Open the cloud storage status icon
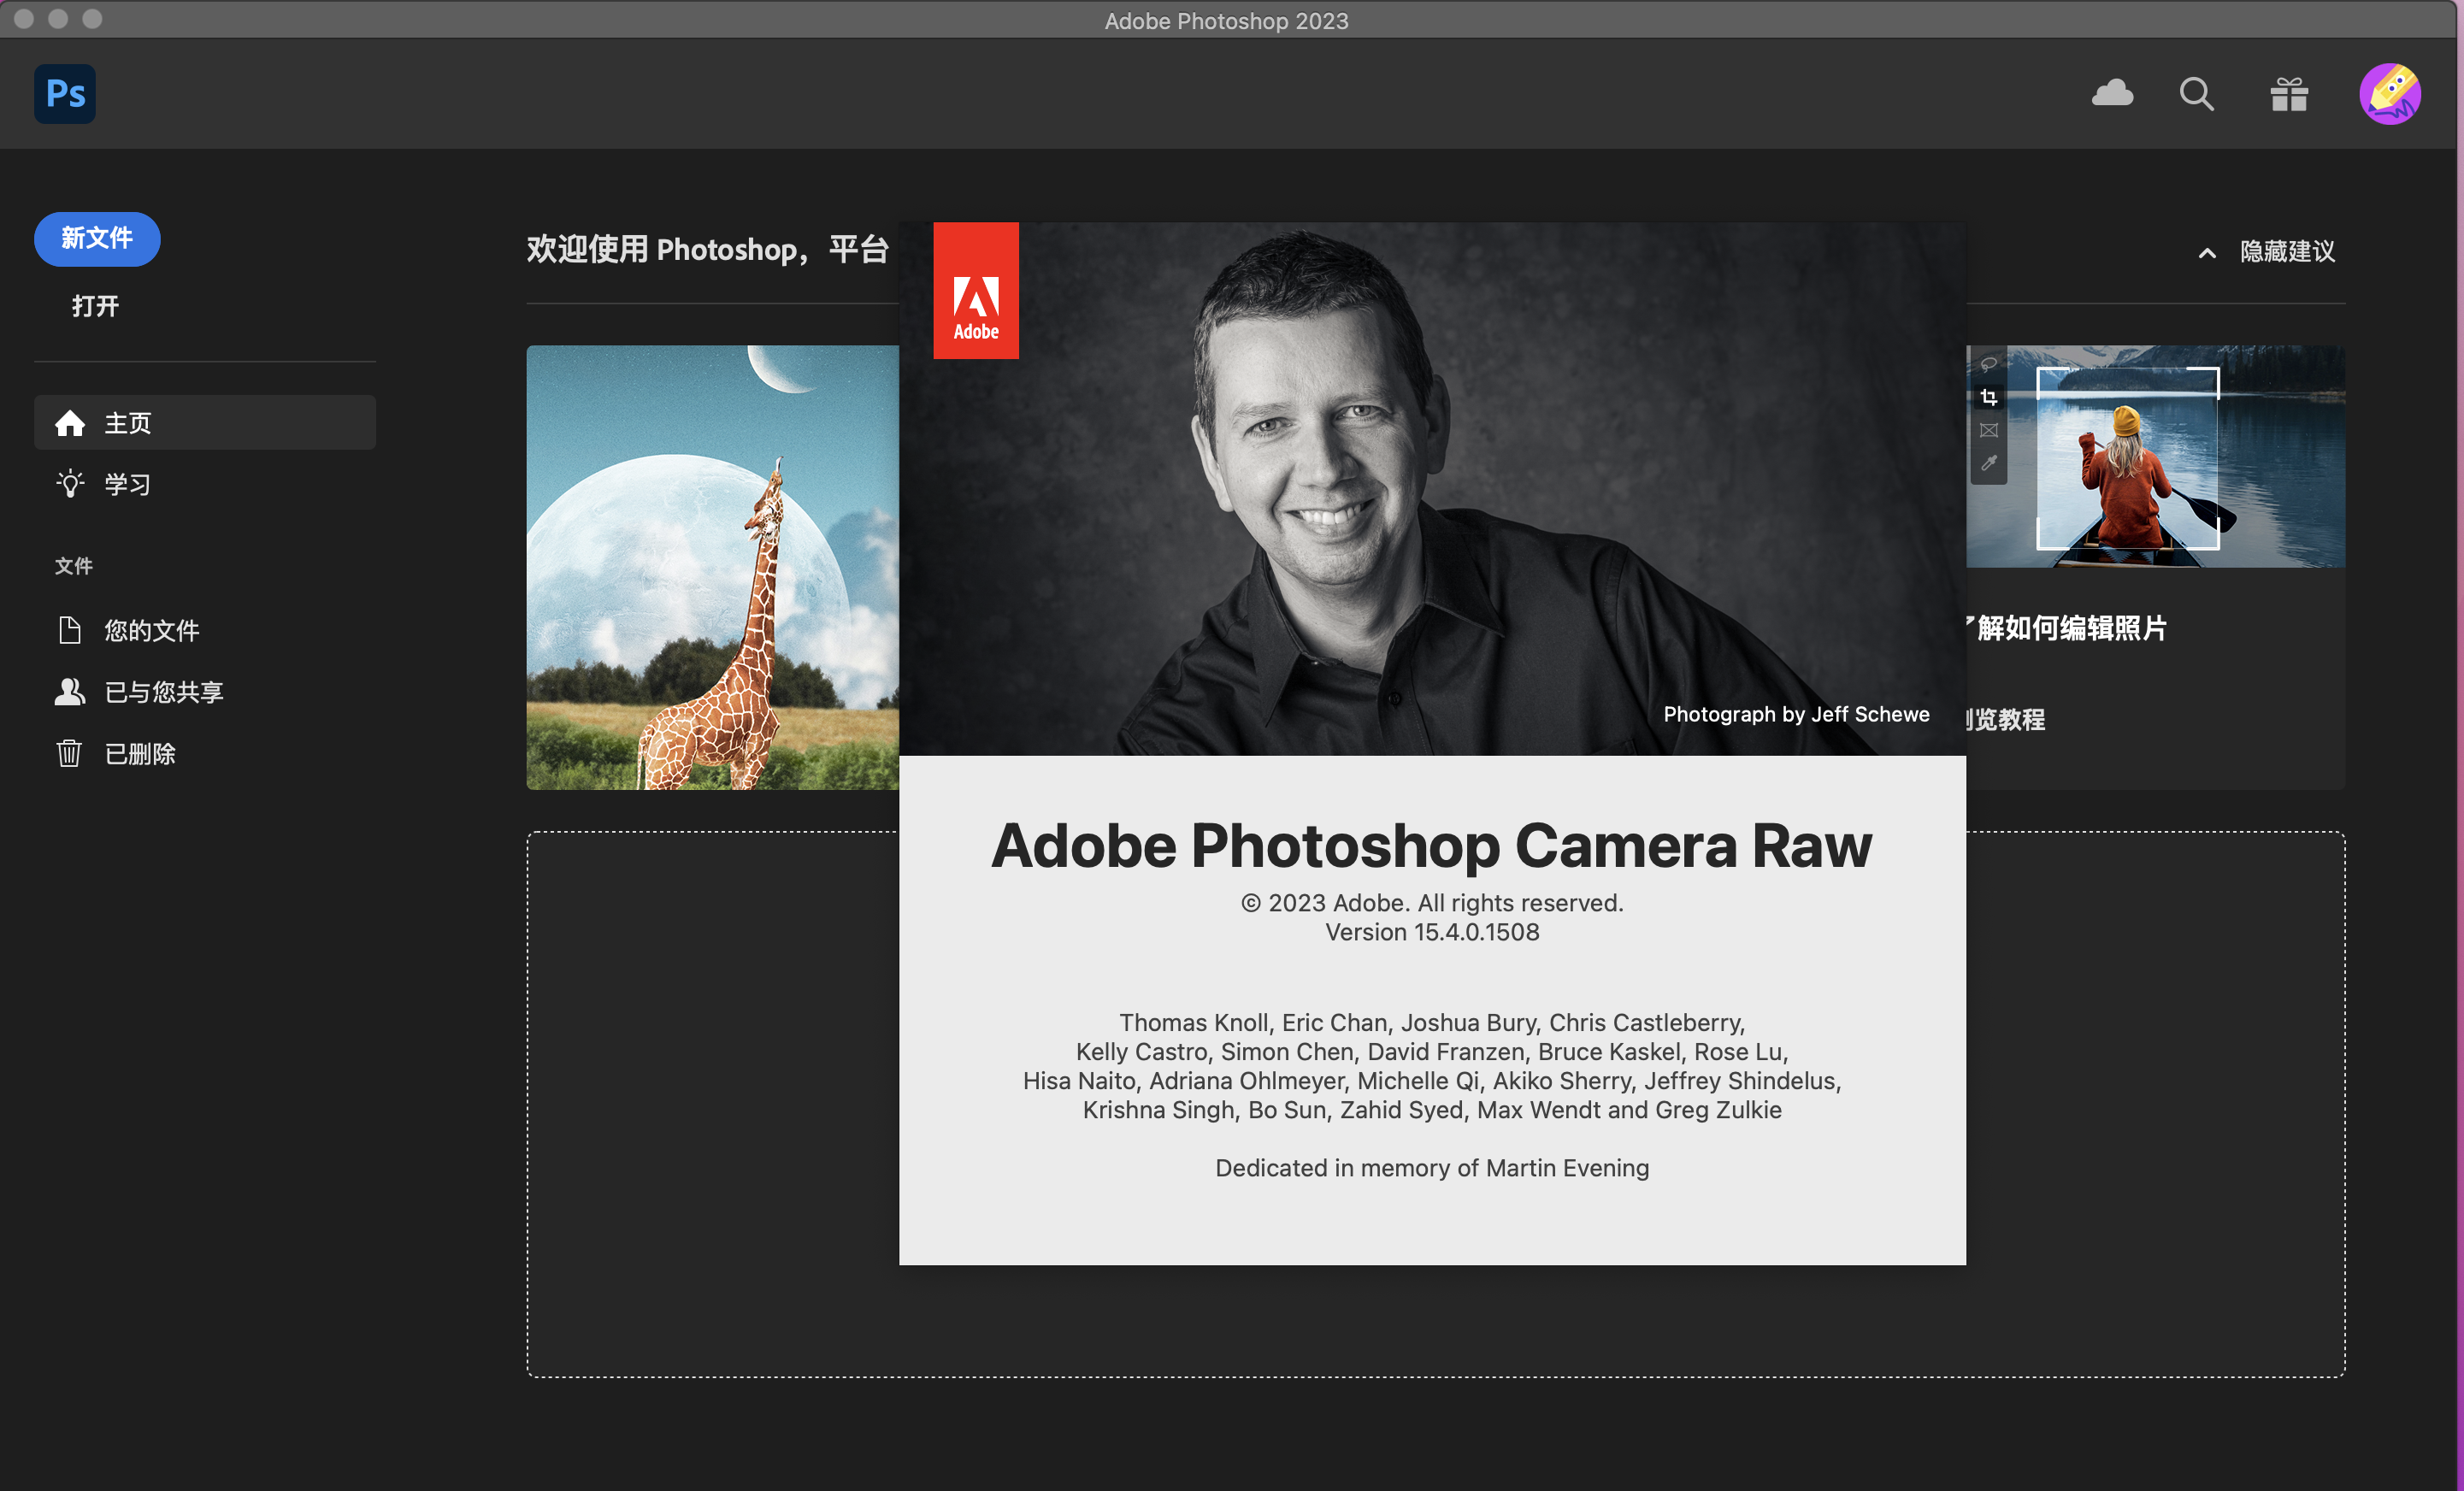Viewport: 2464px width, 1491px height. click(x=2112, y=94)
